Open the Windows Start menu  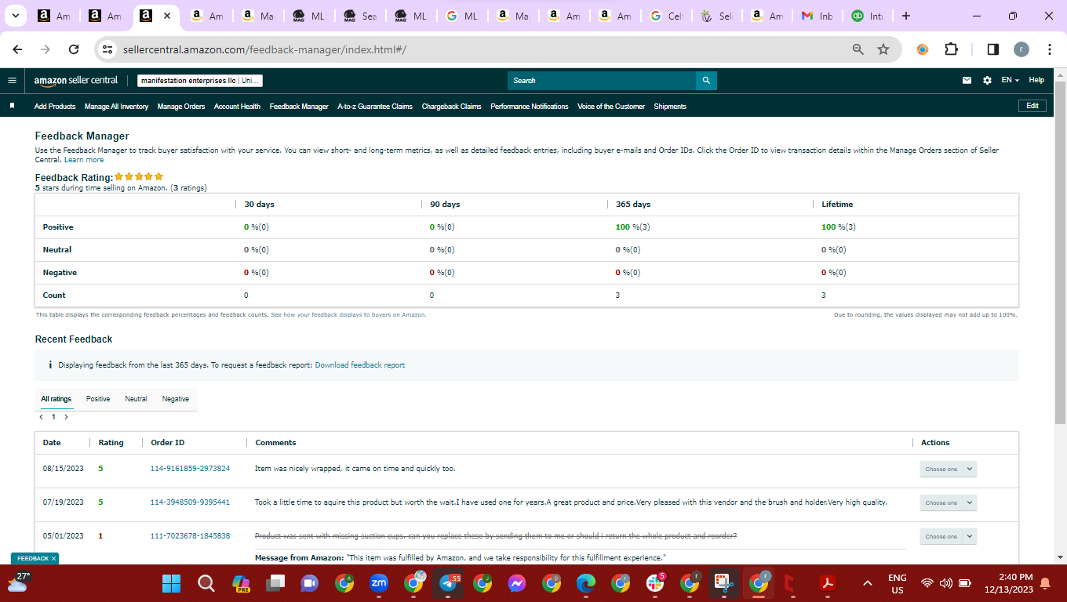pos(171,583)
